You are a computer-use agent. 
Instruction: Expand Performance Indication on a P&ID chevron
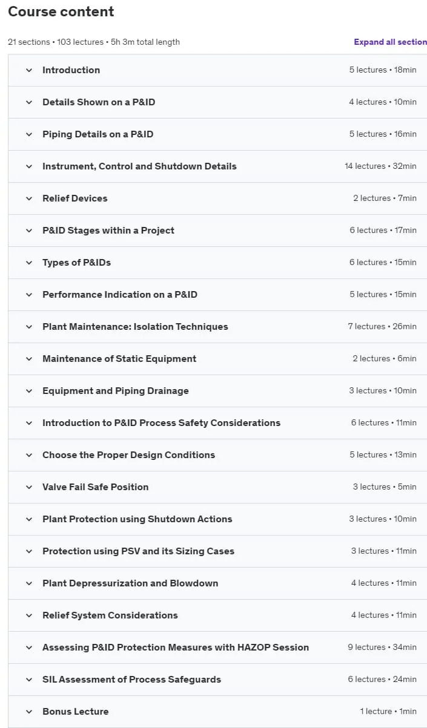(x=28, y=295)
